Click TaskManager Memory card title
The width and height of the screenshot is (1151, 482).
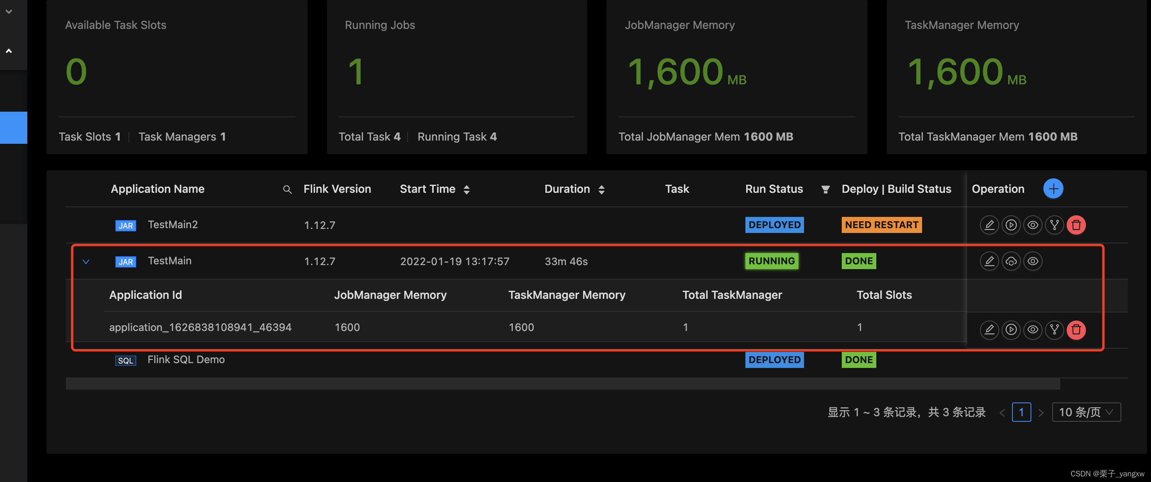pyautogui.click(x=961, y=25)
